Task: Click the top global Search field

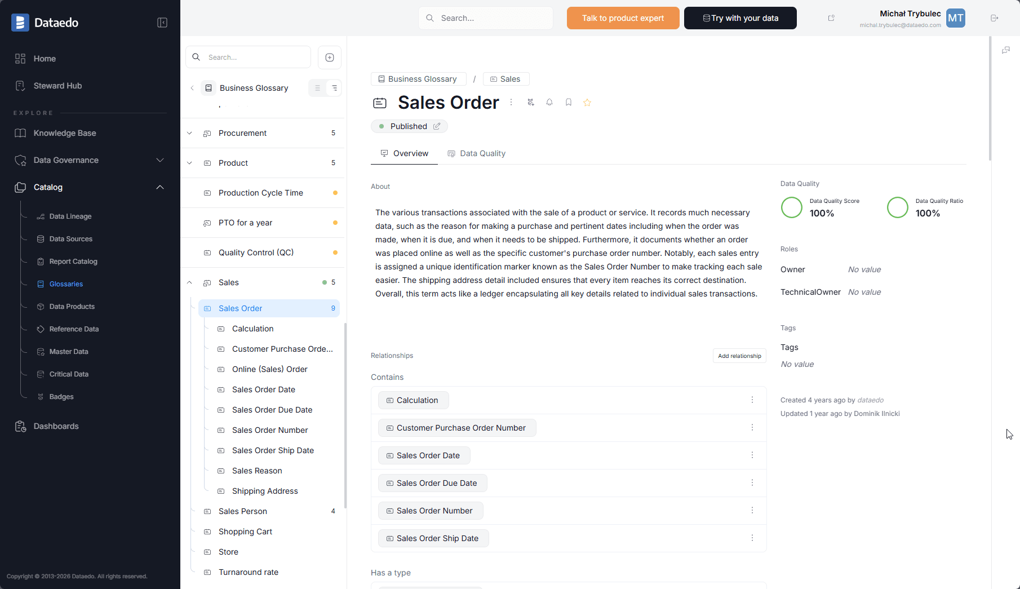Action: tap(486, 18)
